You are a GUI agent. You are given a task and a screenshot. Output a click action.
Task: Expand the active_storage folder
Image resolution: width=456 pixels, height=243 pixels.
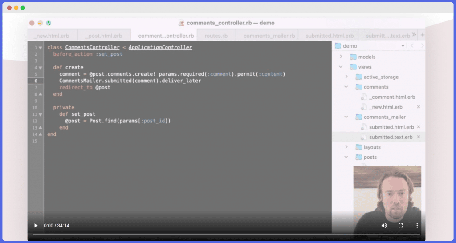coord(346,77)
